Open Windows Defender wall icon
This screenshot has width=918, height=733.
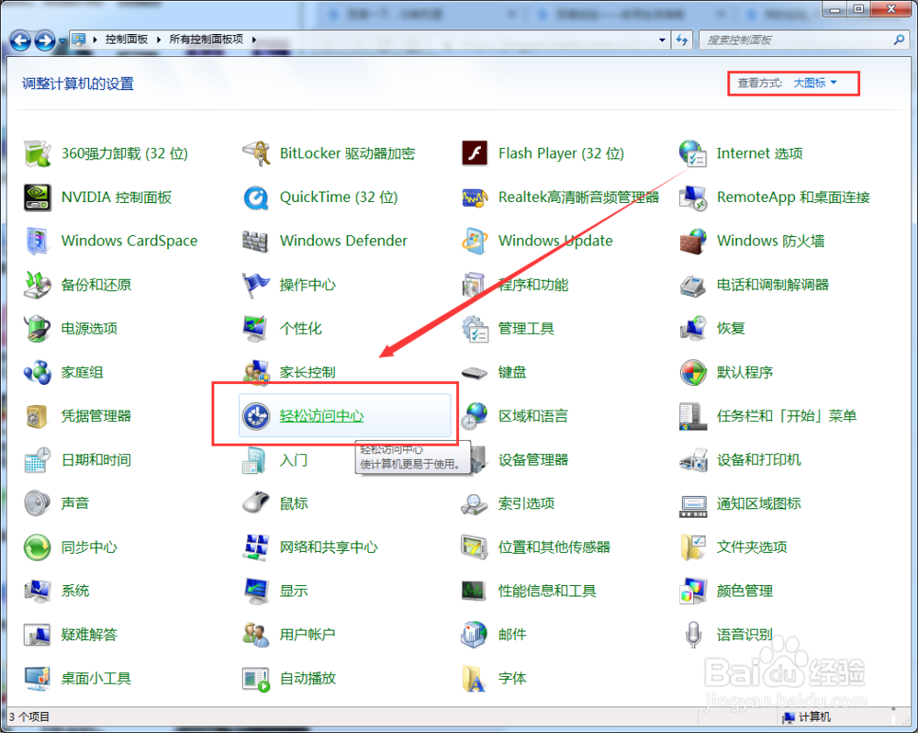coord(256,241)
